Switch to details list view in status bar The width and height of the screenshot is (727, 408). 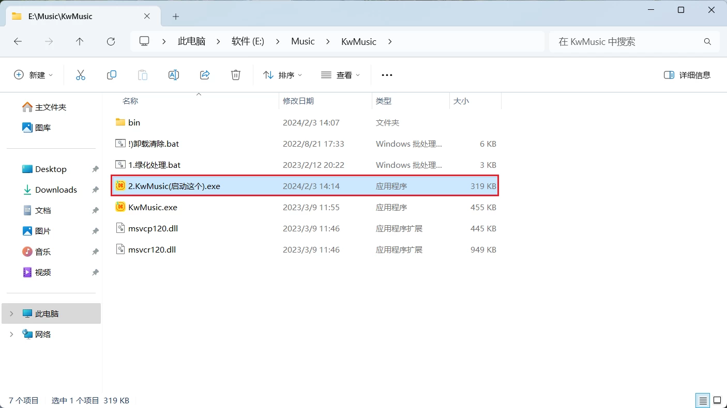(x=702, y=400)
